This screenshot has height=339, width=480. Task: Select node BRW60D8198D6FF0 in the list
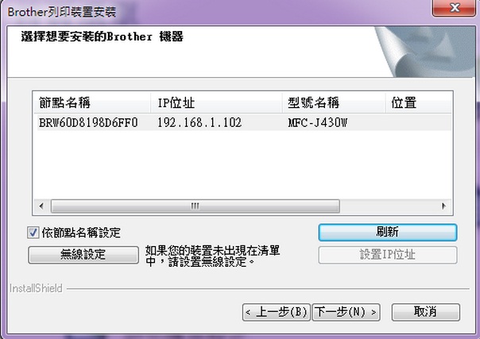88,123
